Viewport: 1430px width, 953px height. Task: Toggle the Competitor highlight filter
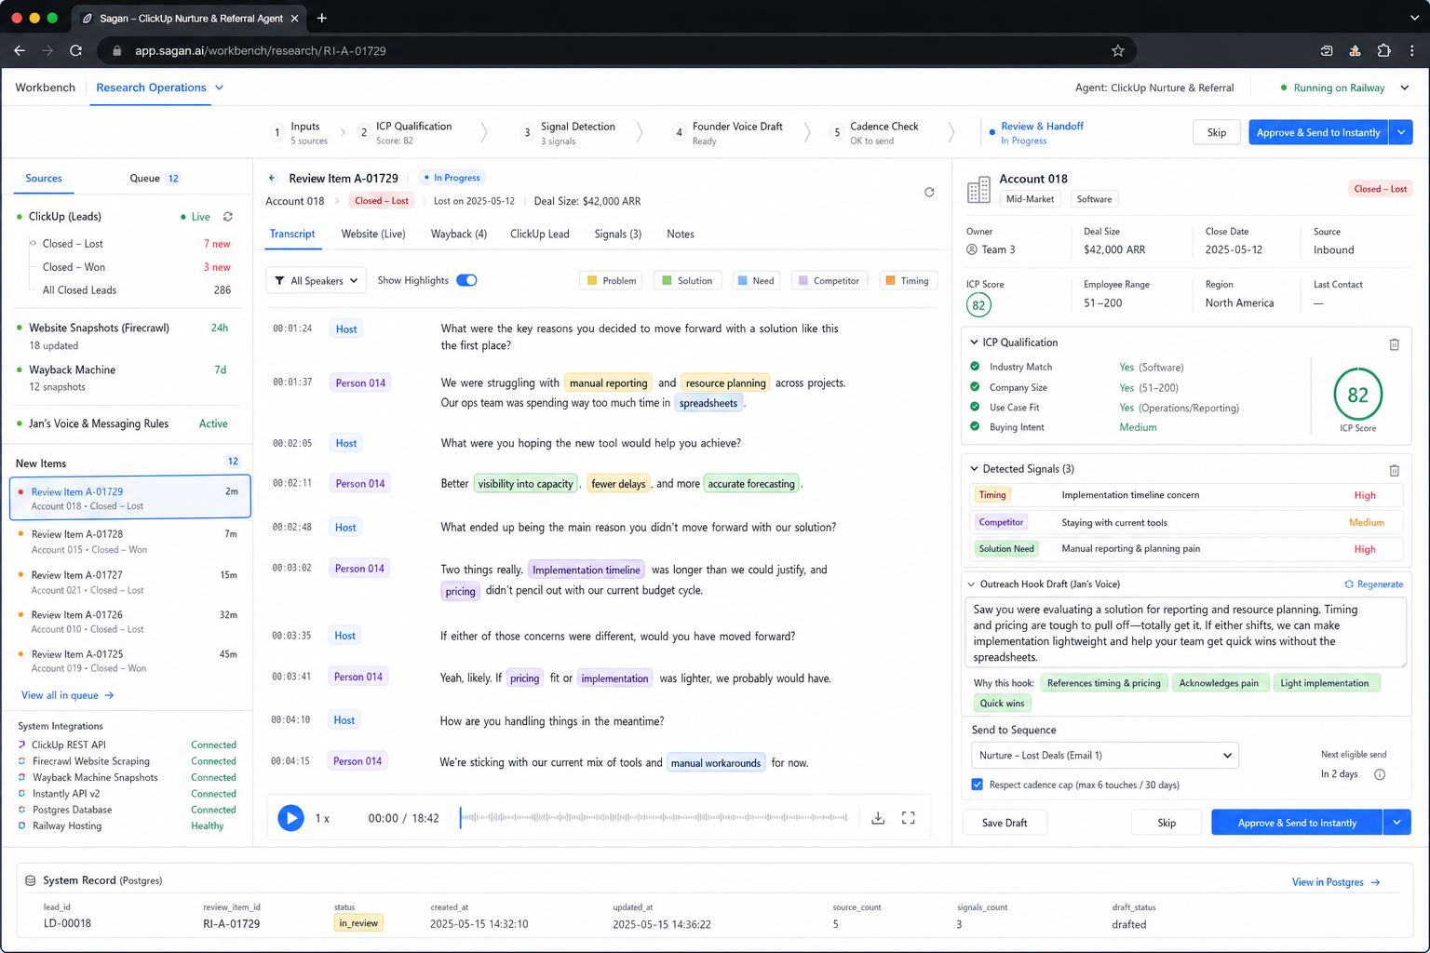click(x=829, y=280)
